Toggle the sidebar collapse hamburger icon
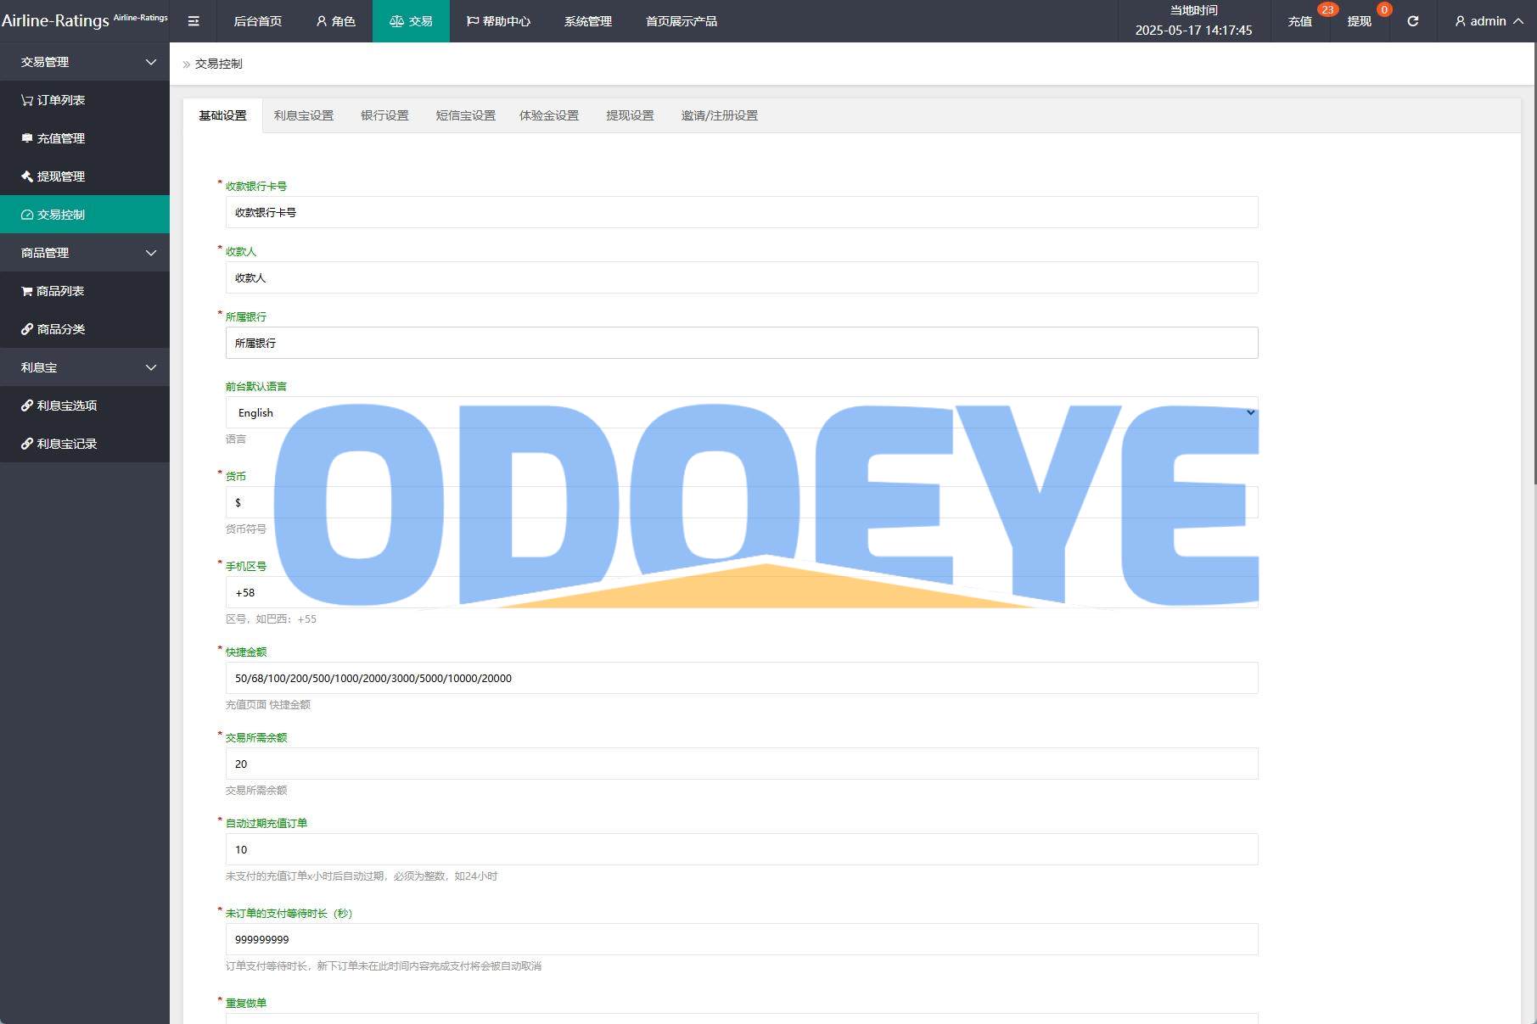1537x1024 pixels. (194, 21)
